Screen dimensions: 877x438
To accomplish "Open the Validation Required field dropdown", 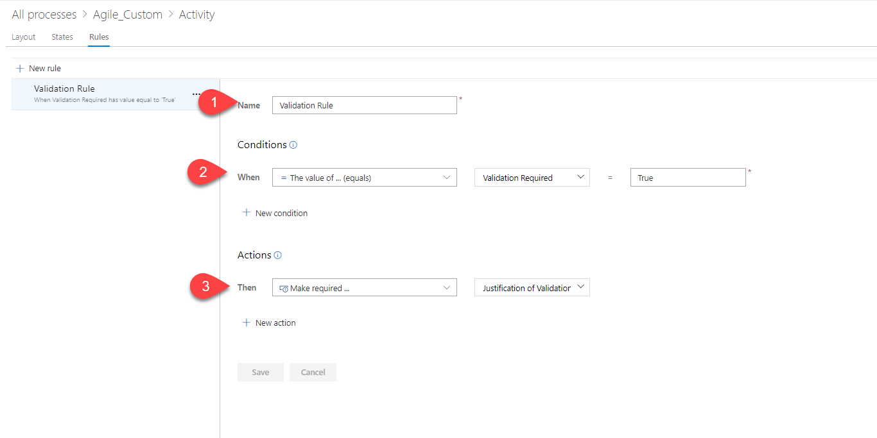I will click(580, 178).
